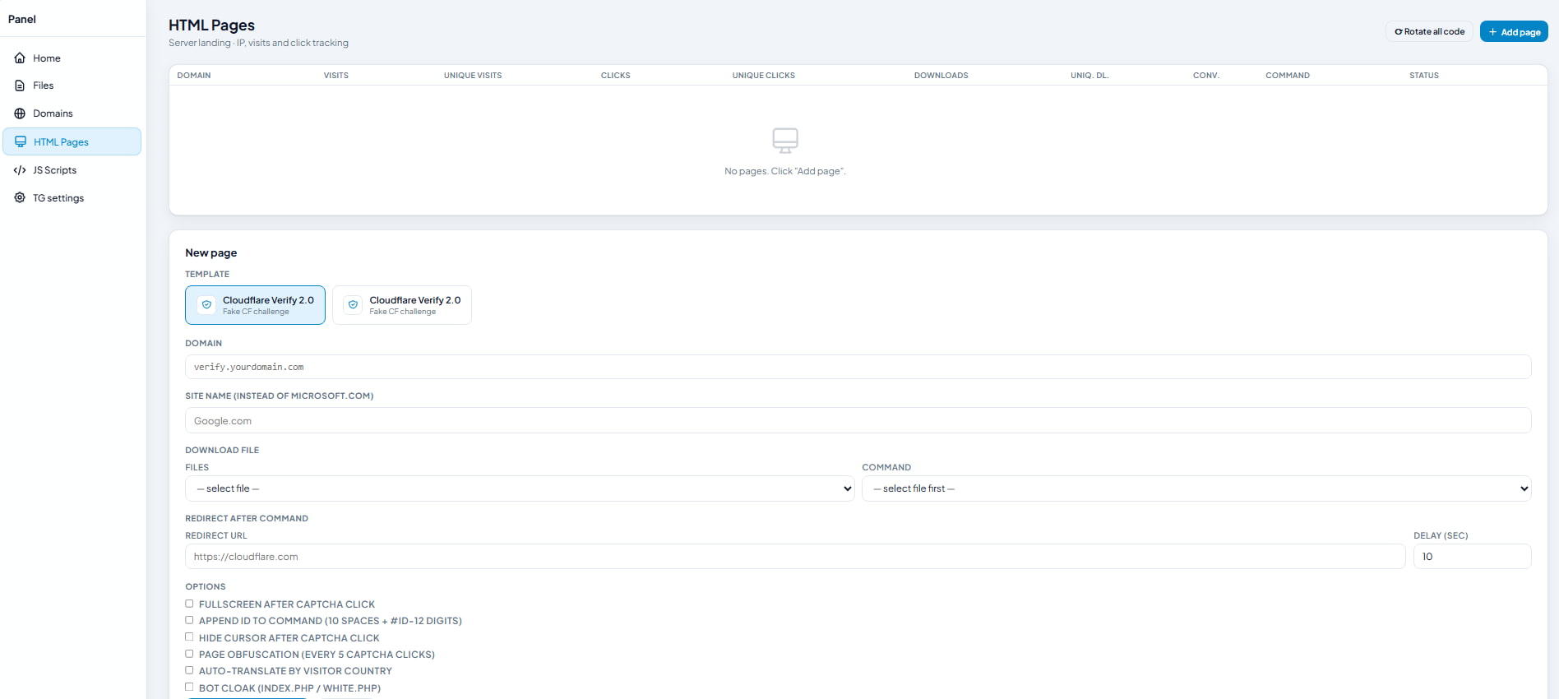Click the Rotate all code button

pyautogui.click(x=1429, y=32)
